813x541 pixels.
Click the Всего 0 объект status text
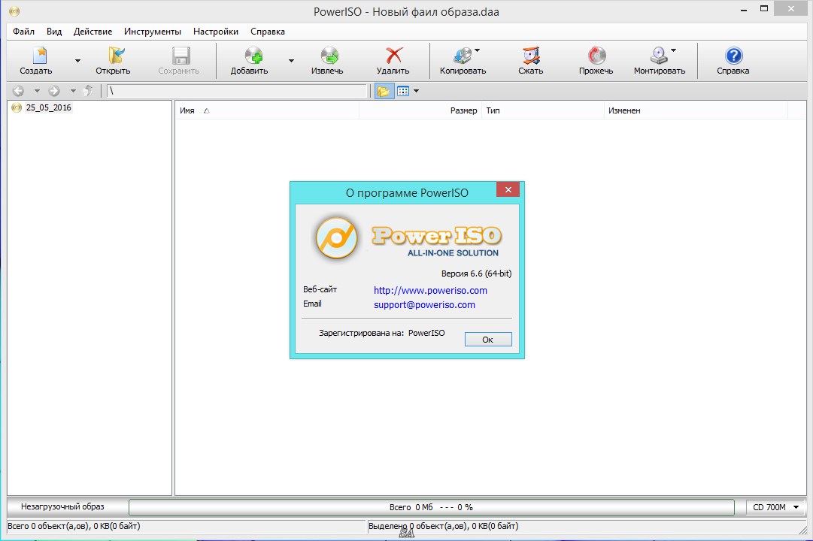point(74,527)
